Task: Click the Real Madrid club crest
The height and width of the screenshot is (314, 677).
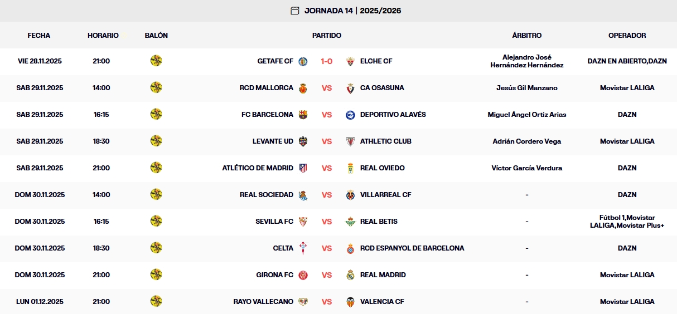Action: [350, 275]
